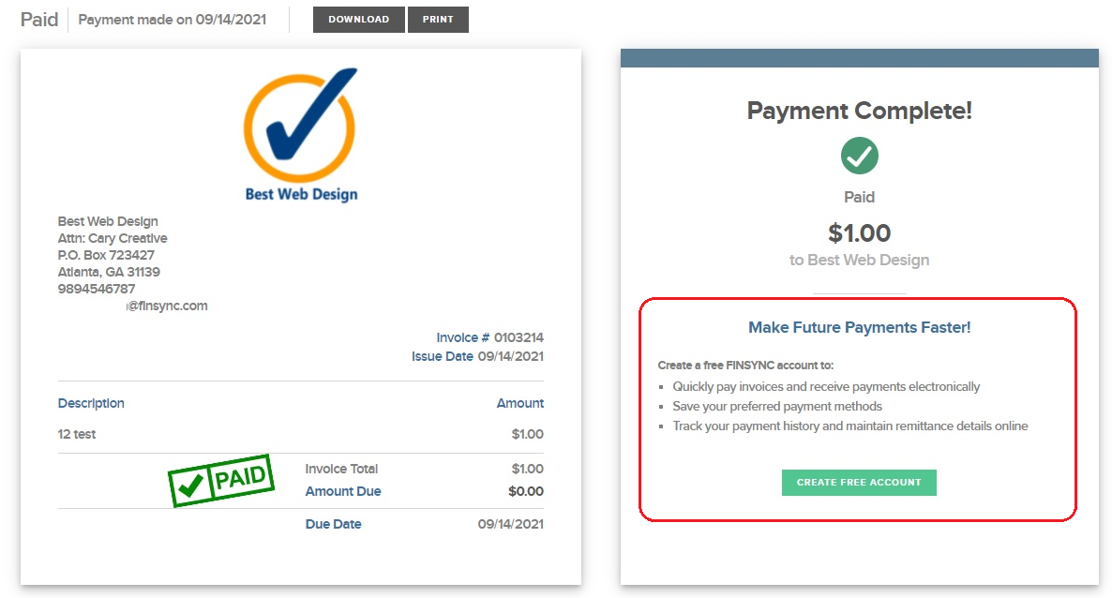
Task: Click the green payment complete check icon
Action: [860, 157]
